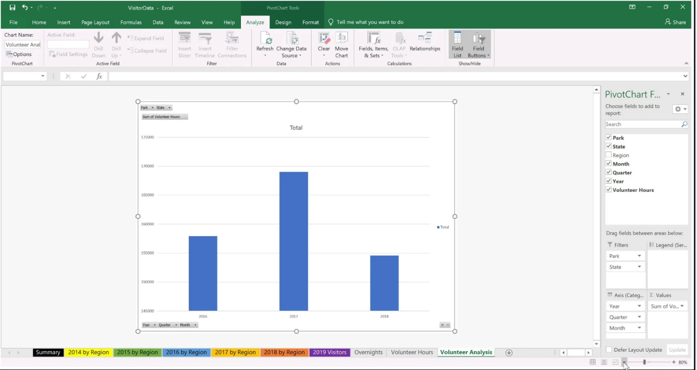
Task: Save the workbook with the save icon
Action: click(x=13, y=8)
